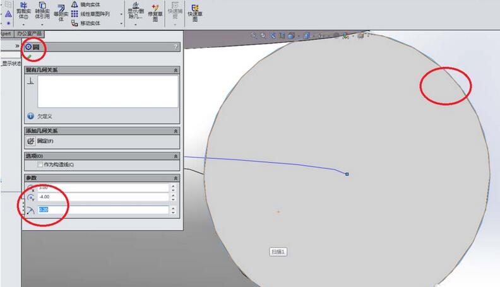Image resolution: width=500 pixels, height=287 pixels.
Task: Expand the panel with the double-chevron button
Action: point(18,46)
